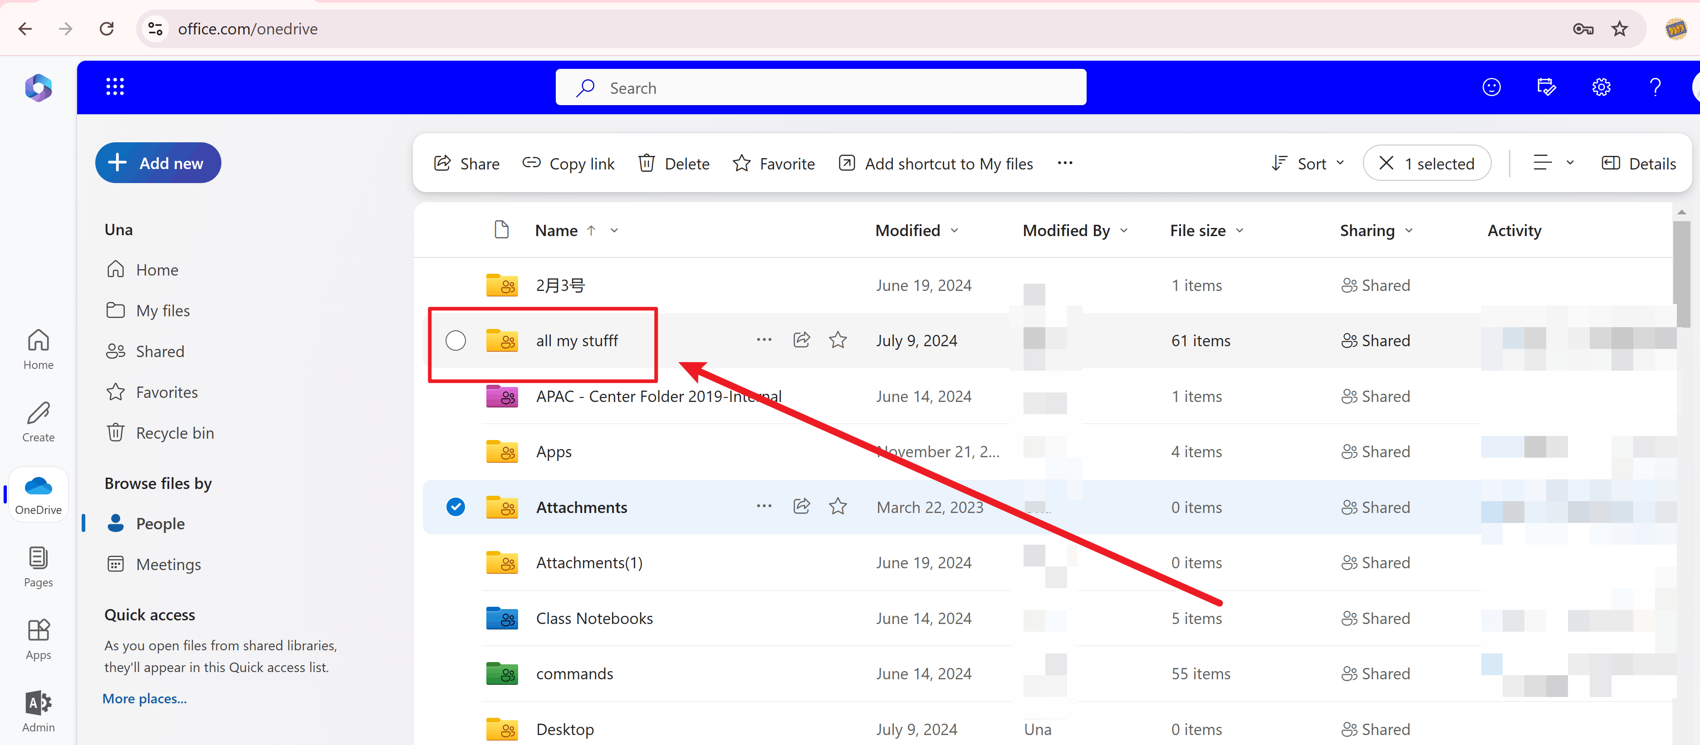Click the Share toolbar button
The height and width of the screenshot is (745, 1700).
(466, 163)
